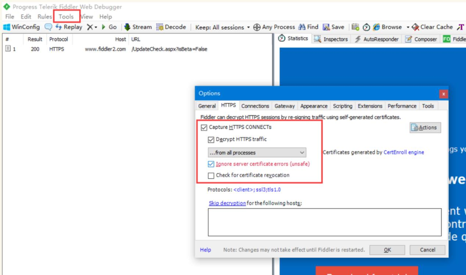The height and width of the screenshot is (275, 466).
Task: Select the Any Process target icon
Action: tap(256, 27)
